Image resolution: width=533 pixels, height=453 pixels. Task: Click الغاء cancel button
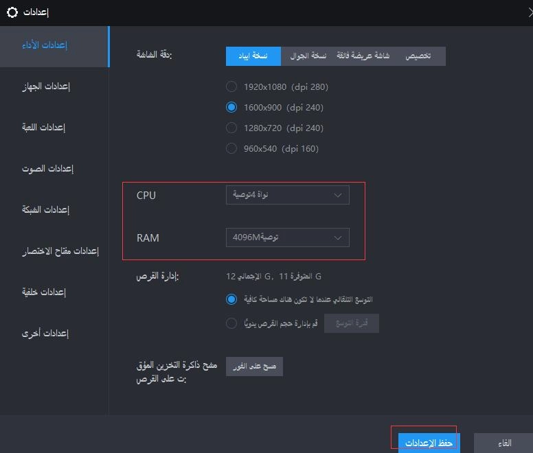pyautogui.click(x=504, y=443)
